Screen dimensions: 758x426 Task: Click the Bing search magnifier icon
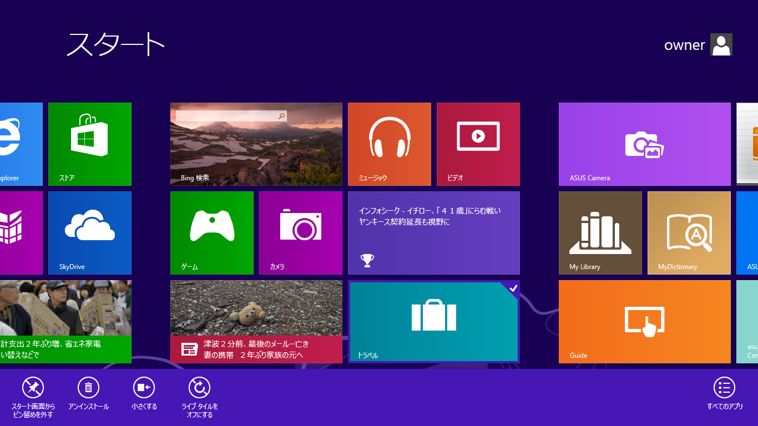(x=282, y=116)
